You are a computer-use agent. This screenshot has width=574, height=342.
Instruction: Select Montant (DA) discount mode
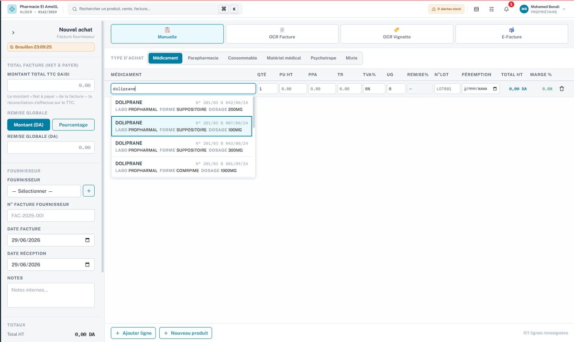[x=28, y=124]
